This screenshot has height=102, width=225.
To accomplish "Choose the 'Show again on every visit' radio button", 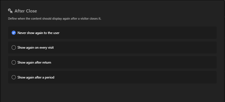I will pos(14,48).
